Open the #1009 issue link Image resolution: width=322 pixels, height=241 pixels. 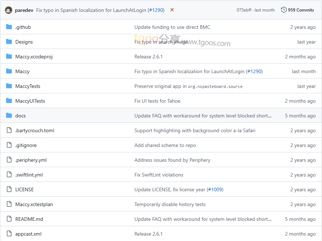(x=215, y=189)
